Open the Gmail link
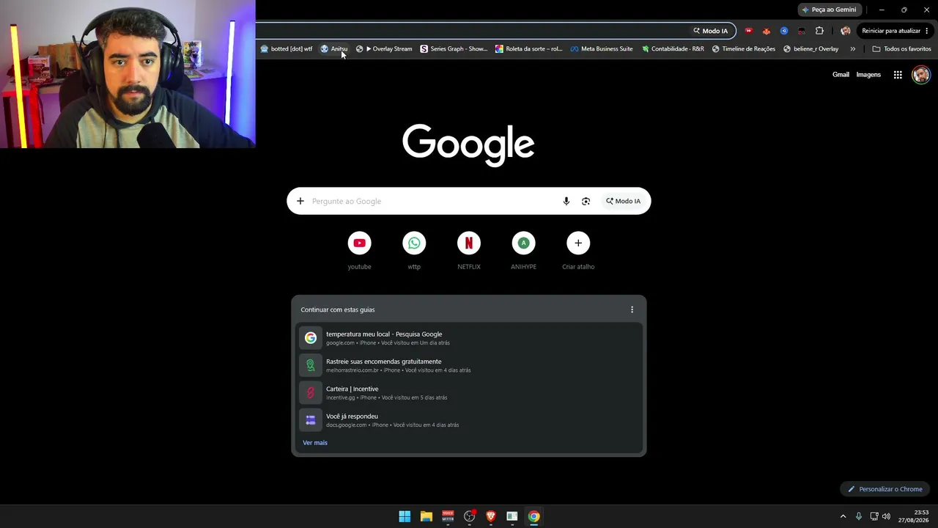Viewport: 938px width, 528px height. 841,75
